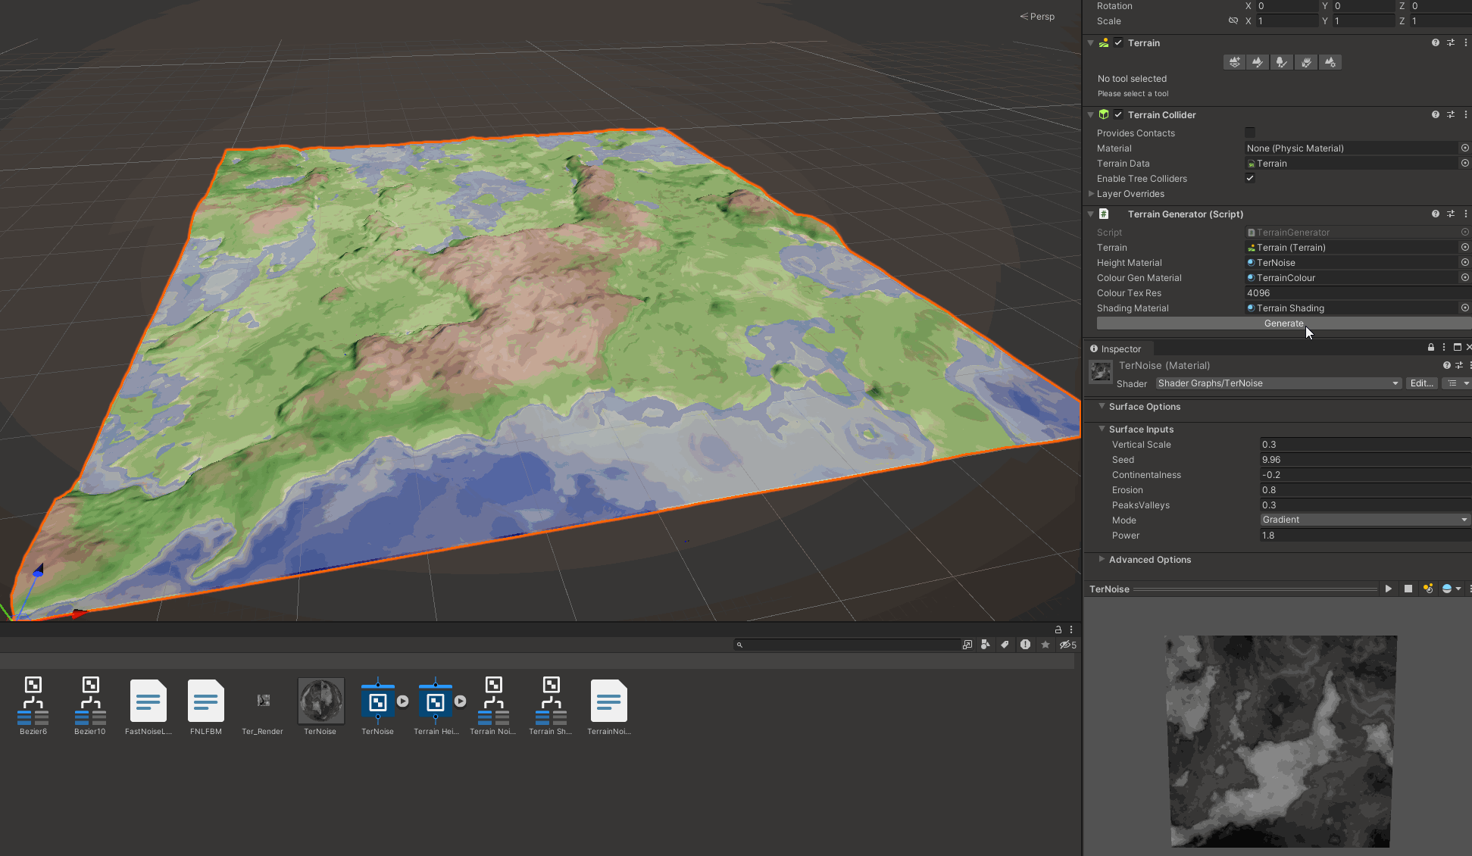Enable Provides Contacts on the Terrain Collider
This screenshot has height=856, width=1472.
[x=1250, y=133]
